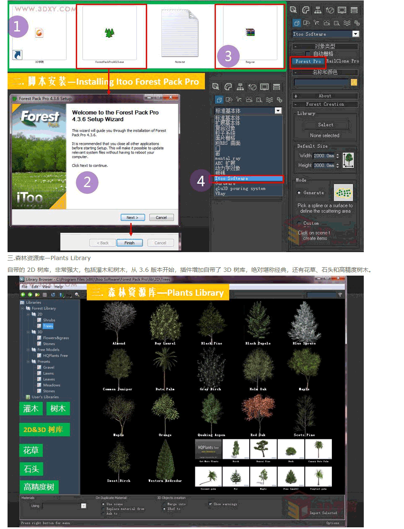The height and width of the screenshot is (529, 404).
Task: Click the scatter area icon beside Generate
Action: pyautogui.click(x=343, y=193)
